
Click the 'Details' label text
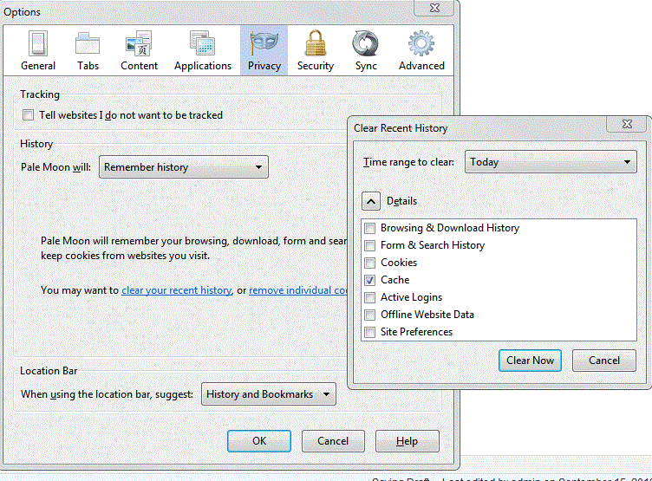pos(401,201)
